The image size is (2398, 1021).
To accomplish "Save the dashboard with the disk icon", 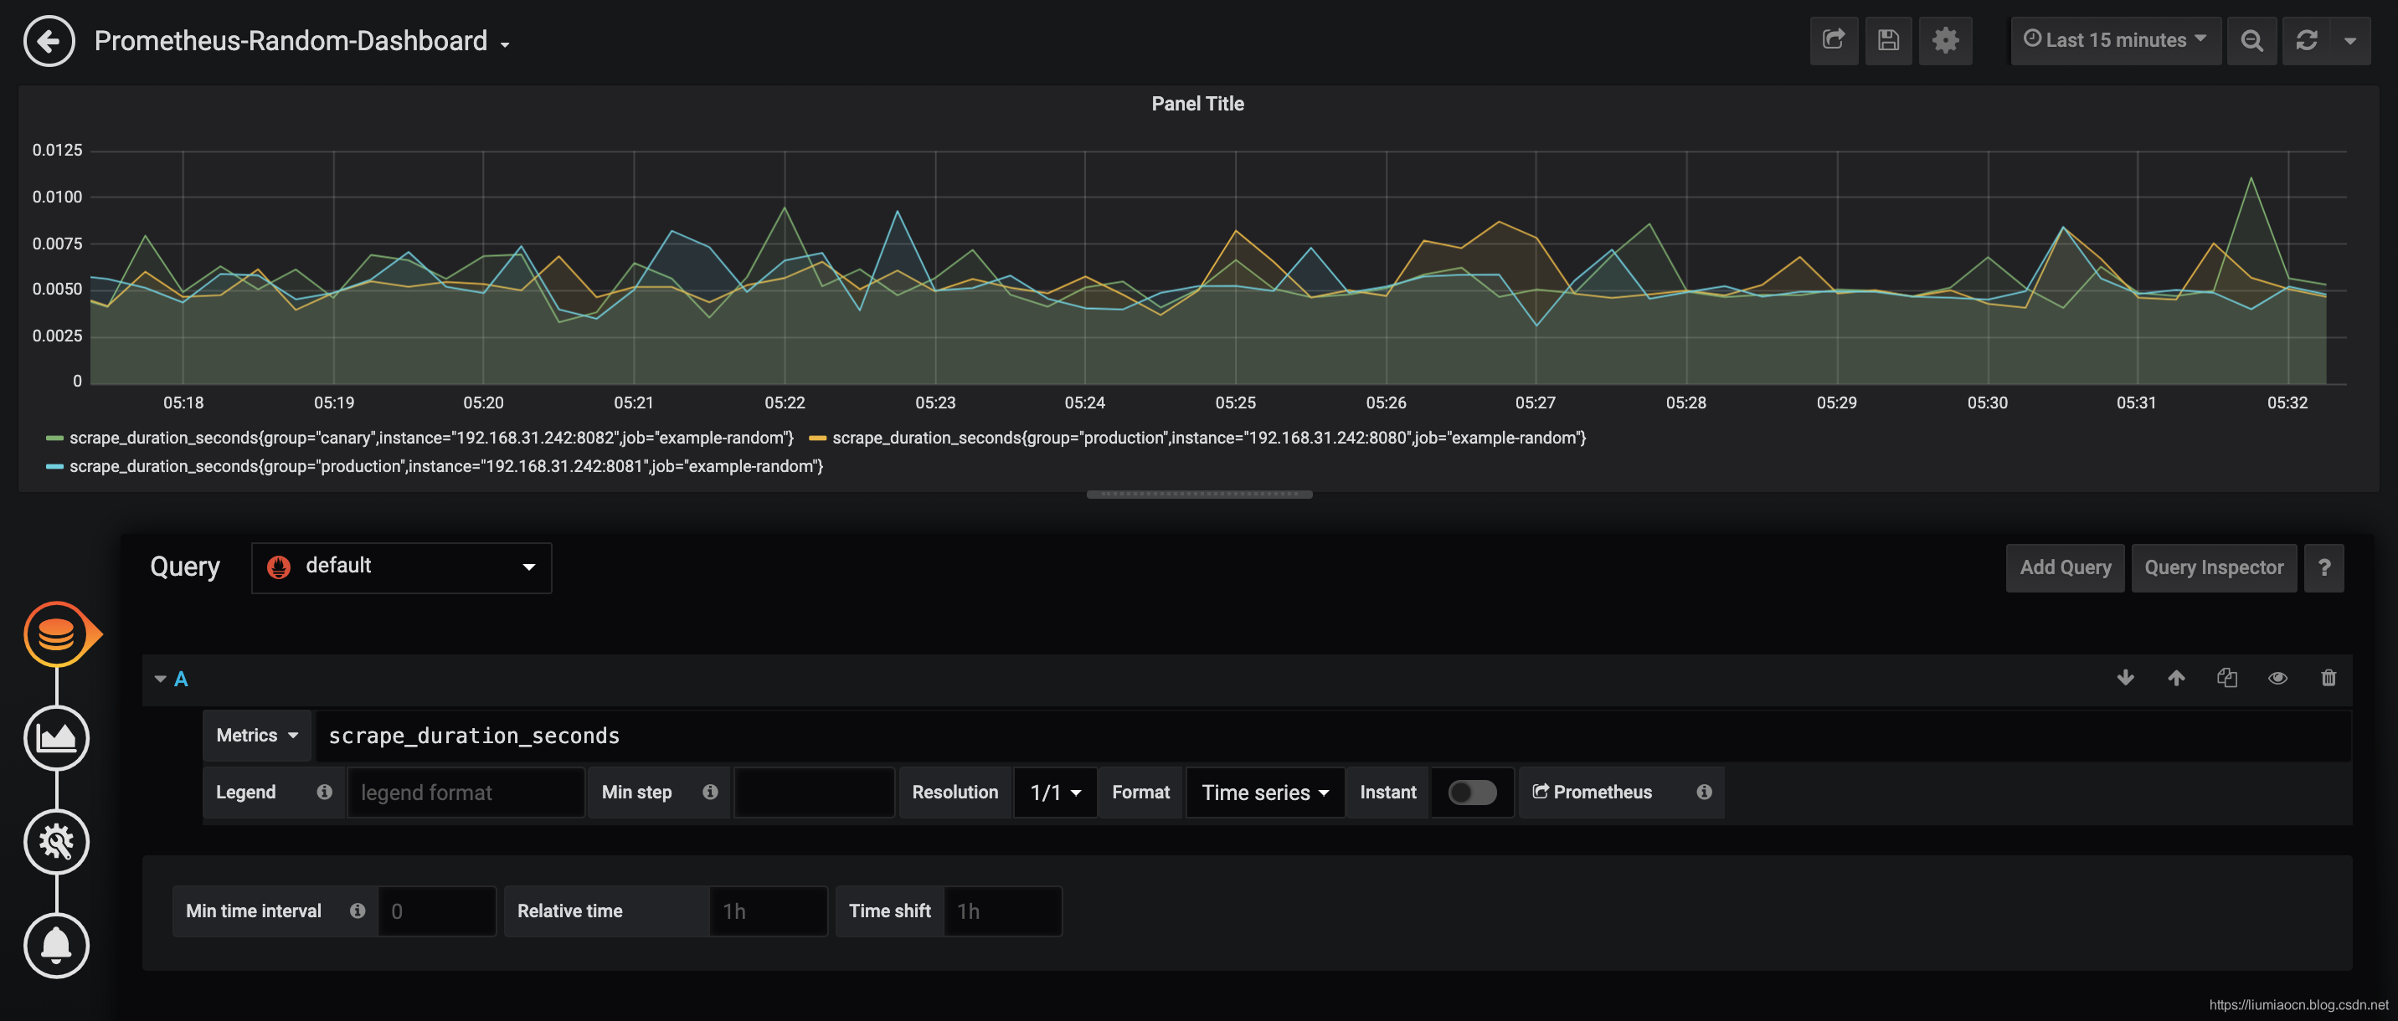I will (x=1888, y=40).
